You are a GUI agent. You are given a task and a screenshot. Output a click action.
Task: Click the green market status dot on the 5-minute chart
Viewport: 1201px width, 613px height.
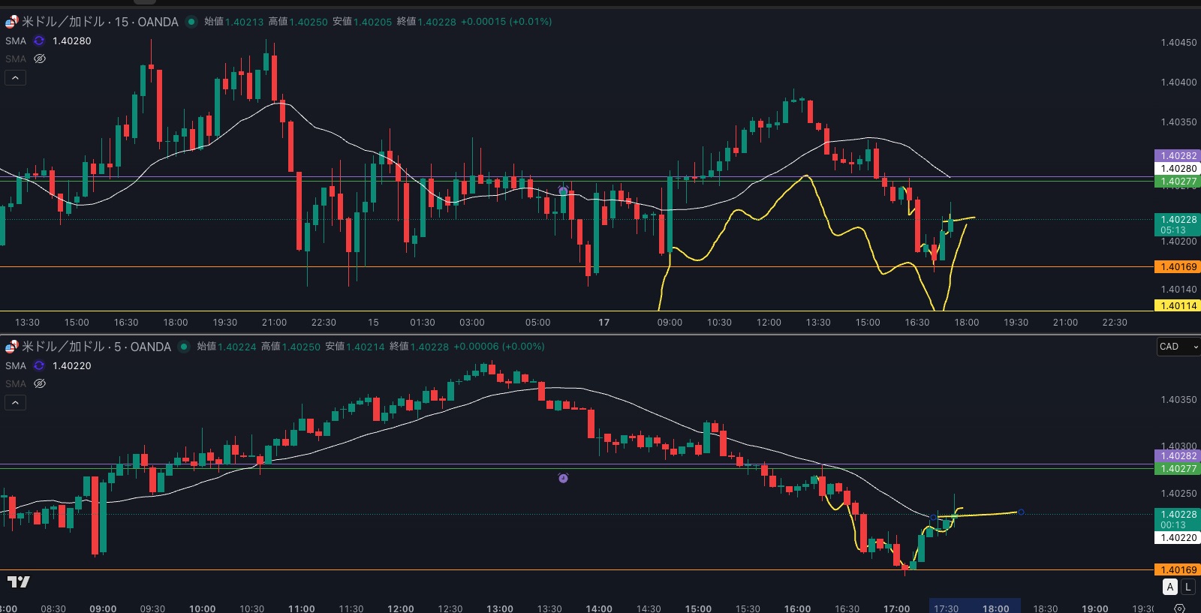(184, 347)
